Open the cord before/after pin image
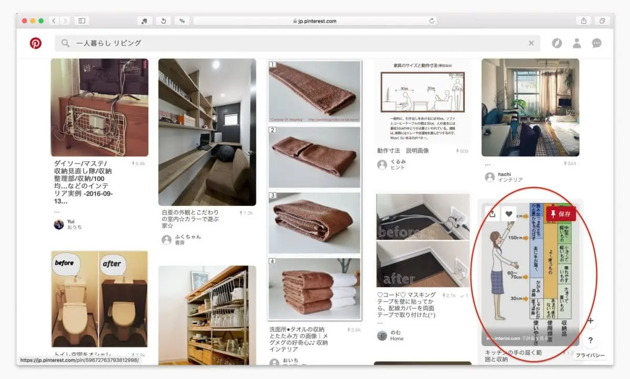This screenshot has width=630, height=379. pos(423,240)
